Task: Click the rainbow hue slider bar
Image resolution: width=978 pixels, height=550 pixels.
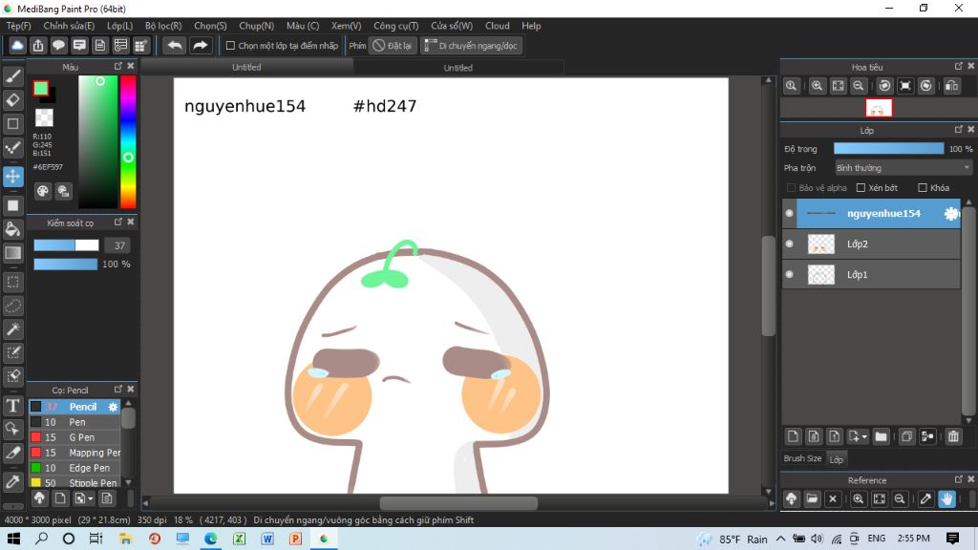Action: click(128, 141)
